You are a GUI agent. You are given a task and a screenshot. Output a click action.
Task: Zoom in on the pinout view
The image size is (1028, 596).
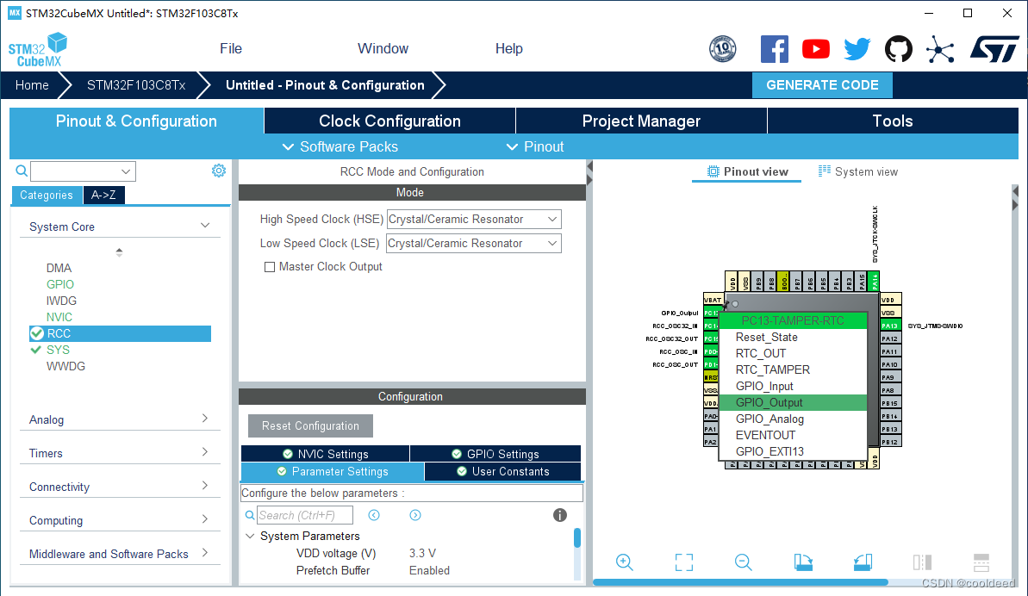coord(624,562)
